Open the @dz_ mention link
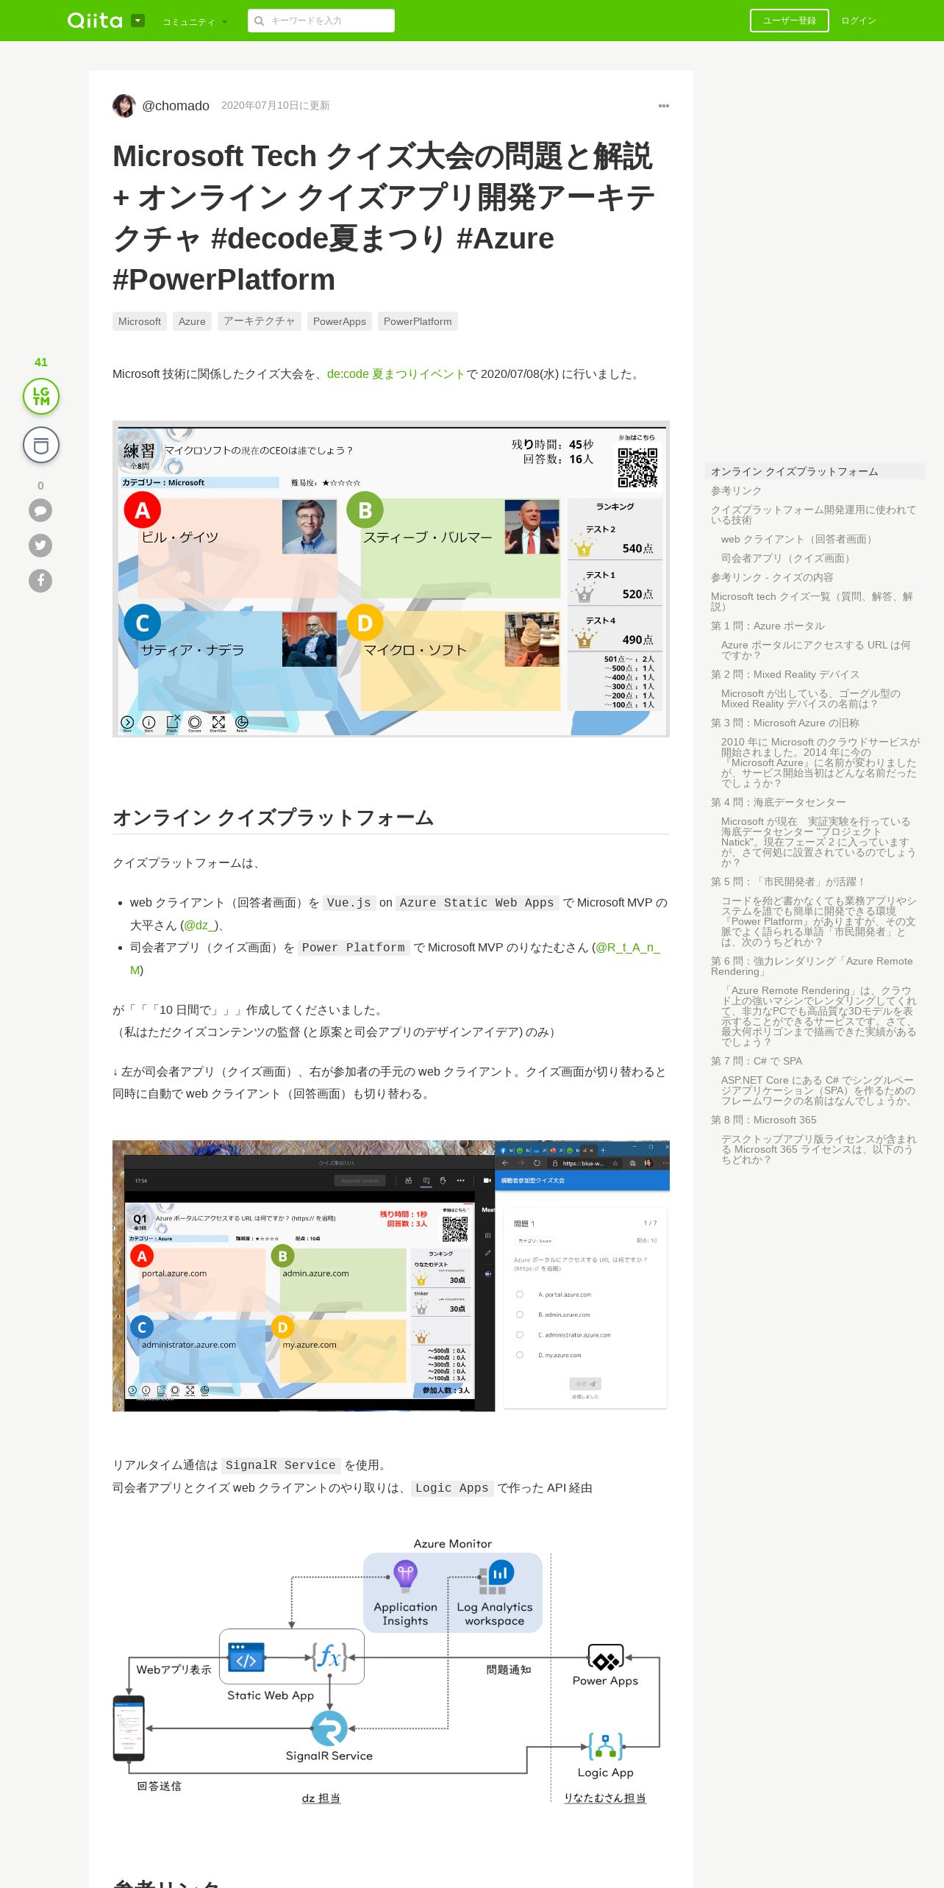 pyautogui.click(x=199, y=926)
